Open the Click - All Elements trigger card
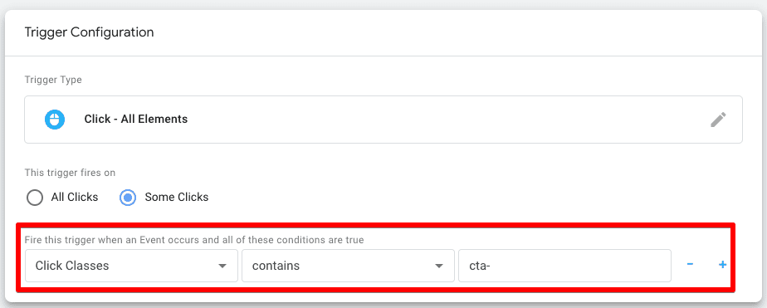The image size is (767, 308). click(383, 120)
